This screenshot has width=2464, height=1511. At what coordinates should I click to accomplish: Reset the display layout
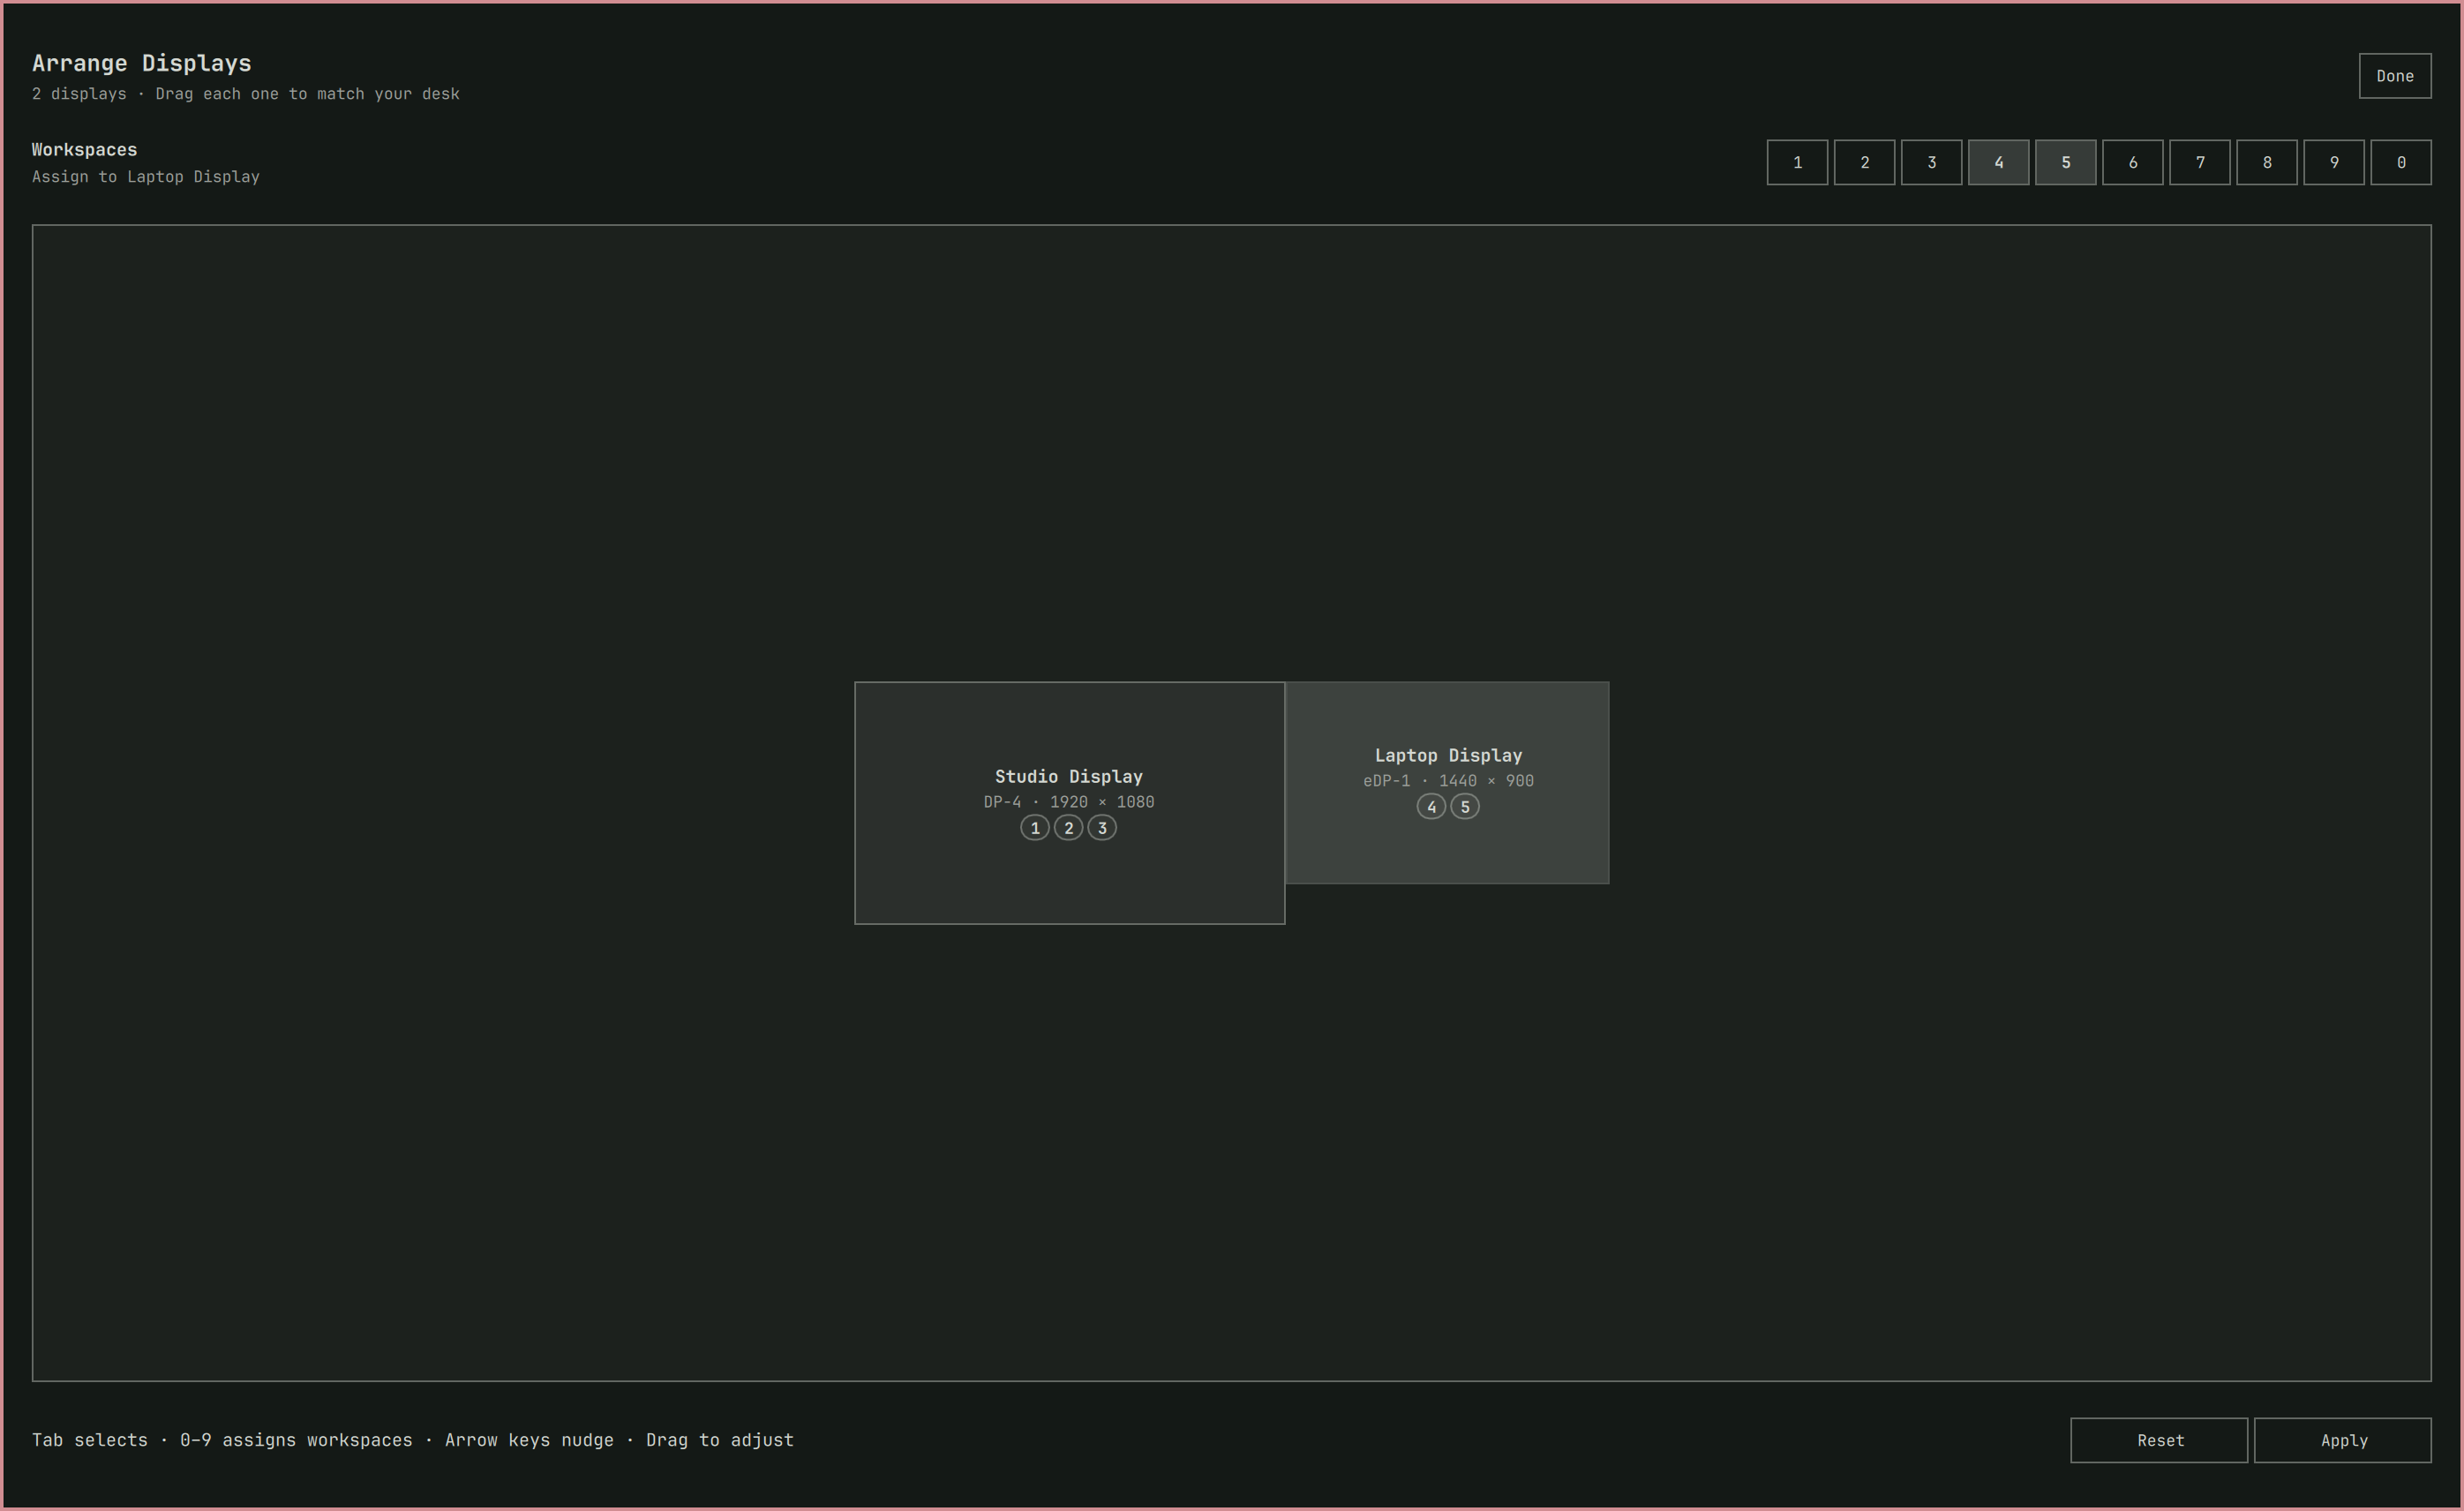2159,1440
